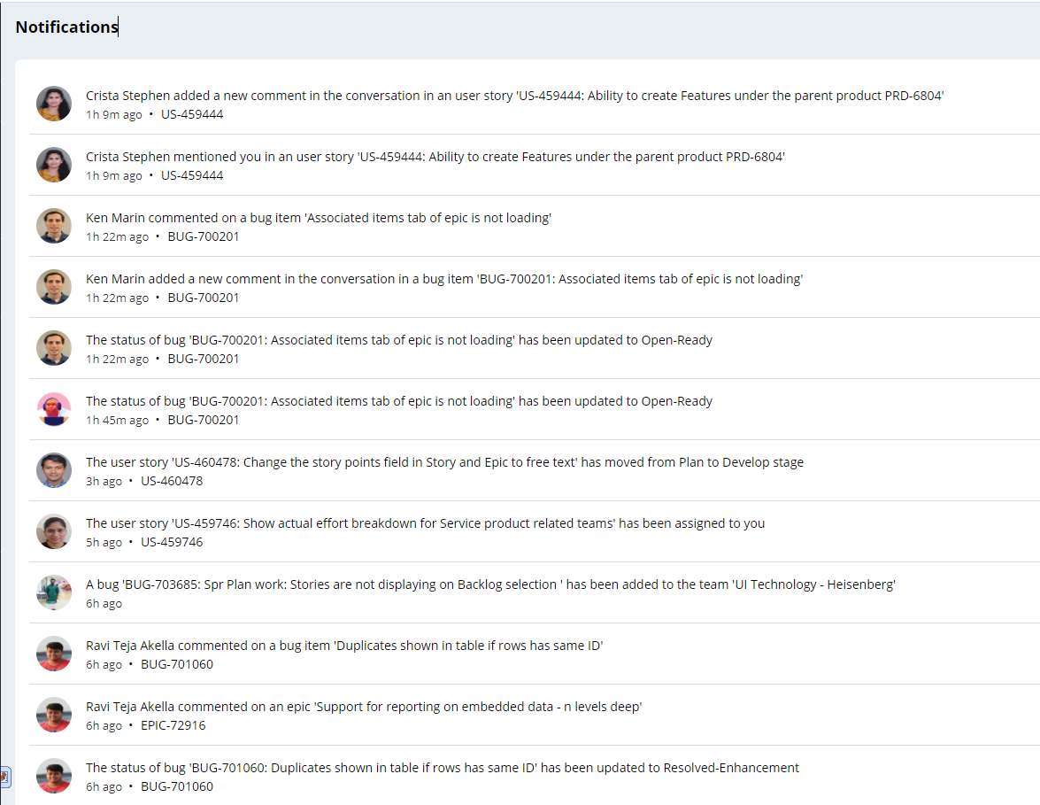The height and width of the screenshot is (805, 1040).
Task: Open the Open-Ready status notification from 1h 22m ago
Action: pos(398,340)
